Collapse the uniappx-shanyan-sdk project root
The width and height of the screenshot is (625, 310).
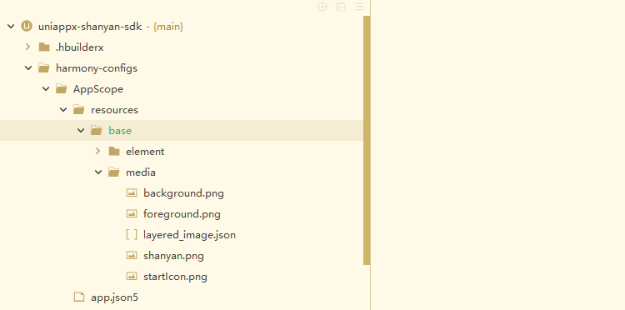click(11, 27)
